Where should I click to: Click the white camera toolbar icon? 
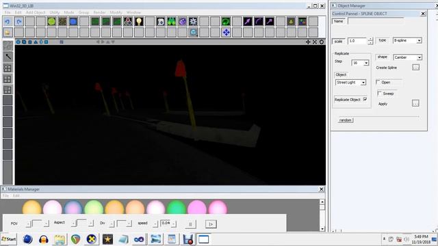(x=160, y=21)
